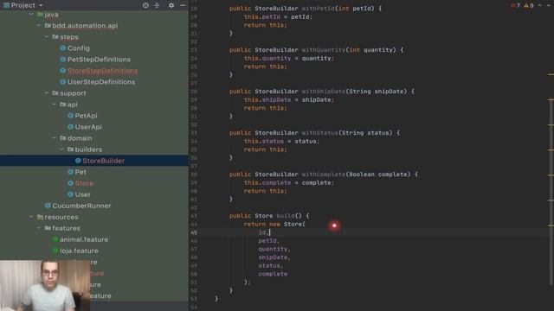
Task: Open the Config class
Action: pyautogui.click(x=79, y=48)
